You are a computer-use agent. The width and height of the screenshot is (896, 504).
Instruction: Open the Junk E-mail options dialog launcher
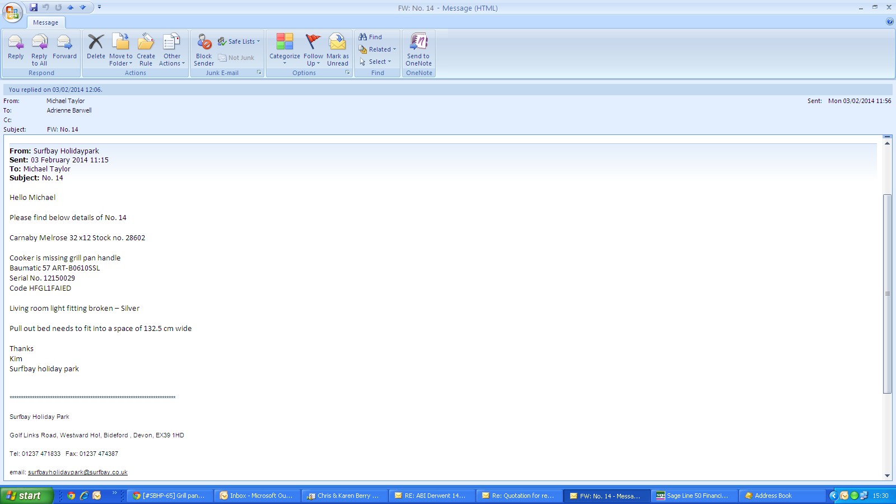pos(259,73)
